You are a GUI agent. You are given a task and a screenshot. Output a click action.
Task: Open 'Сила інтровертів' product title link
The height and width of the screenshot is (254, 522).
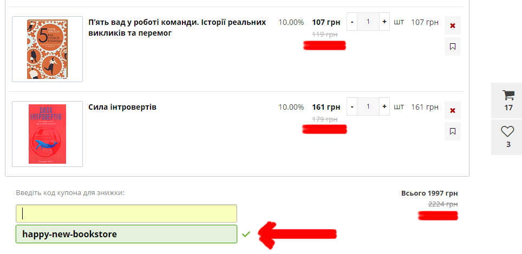(x=122, y=107)
